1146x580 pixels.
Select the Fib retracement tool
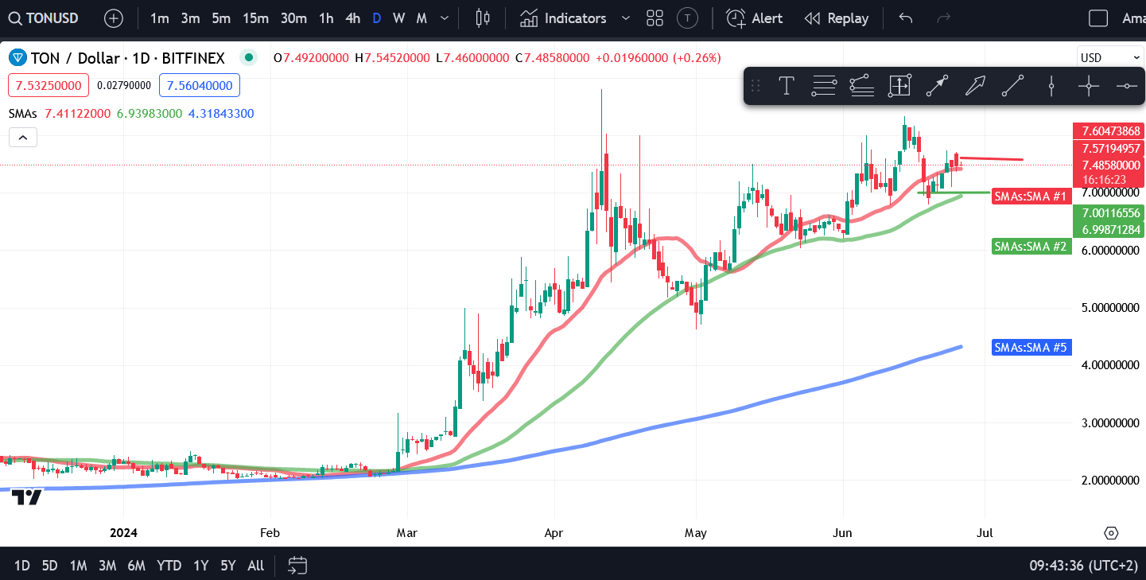(x=824, y=86)
